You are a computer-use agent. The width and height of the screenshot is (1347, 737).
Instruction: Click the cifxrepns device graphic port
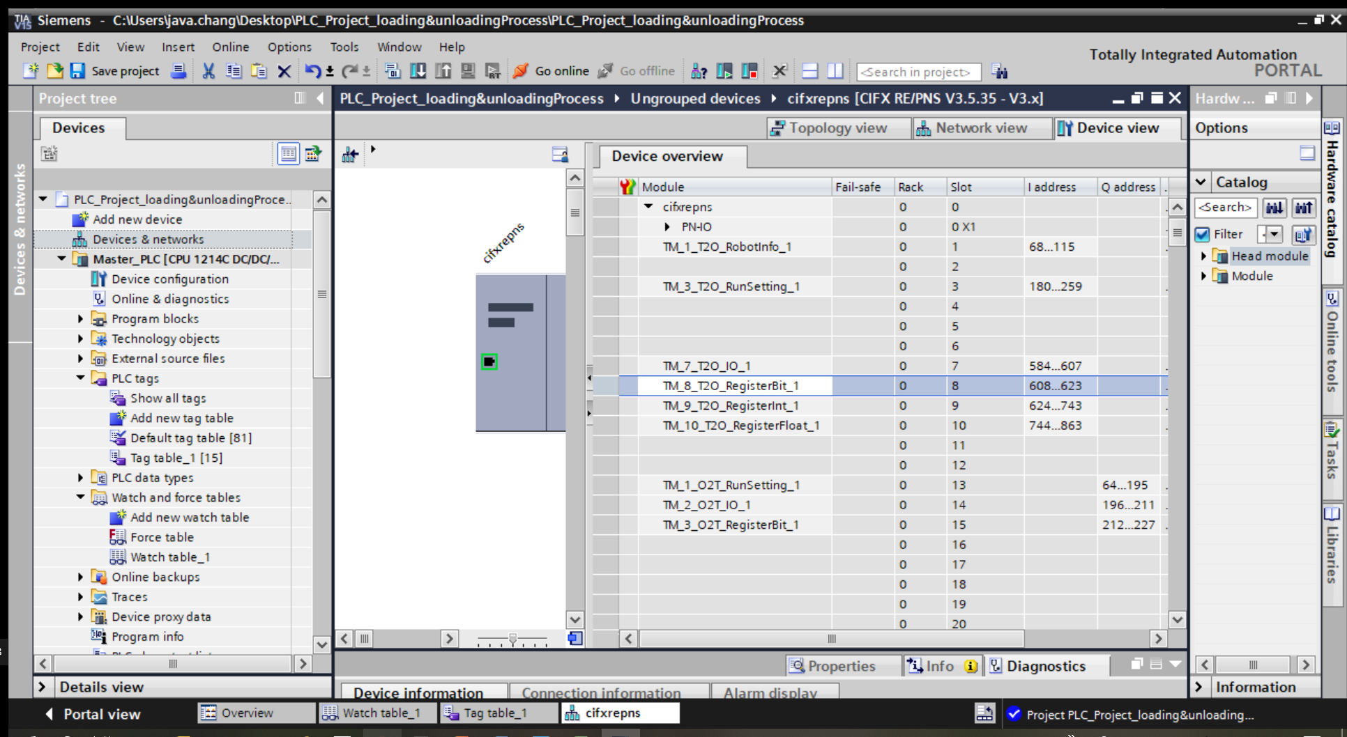coord(489,362)
